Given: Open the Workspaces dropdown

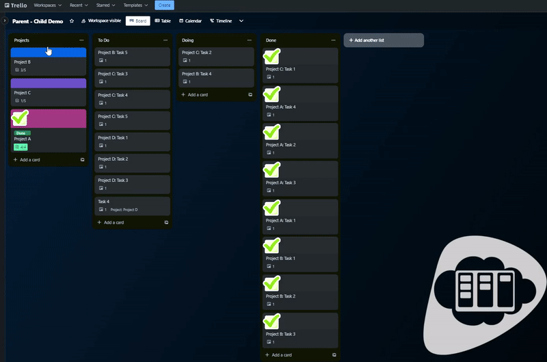Looking at the screenshot, I should pyautogui.click(x=49, y=5).
